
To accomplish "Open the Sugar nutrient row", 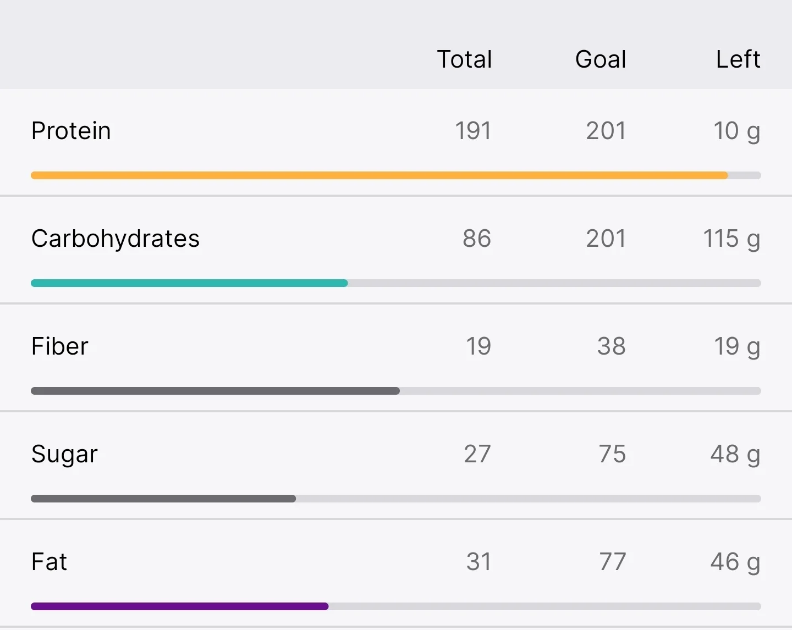I will [396, 465].
